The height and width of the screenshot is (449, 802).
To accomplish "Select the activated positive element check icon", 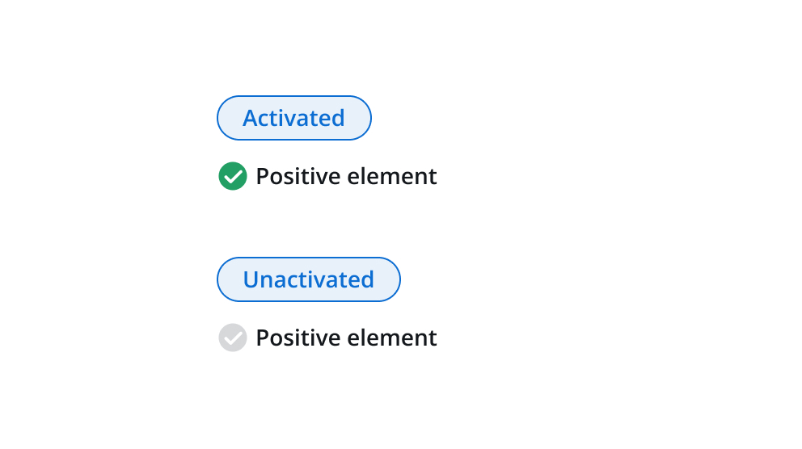I will pyautogui.click(x=233, y=176).
